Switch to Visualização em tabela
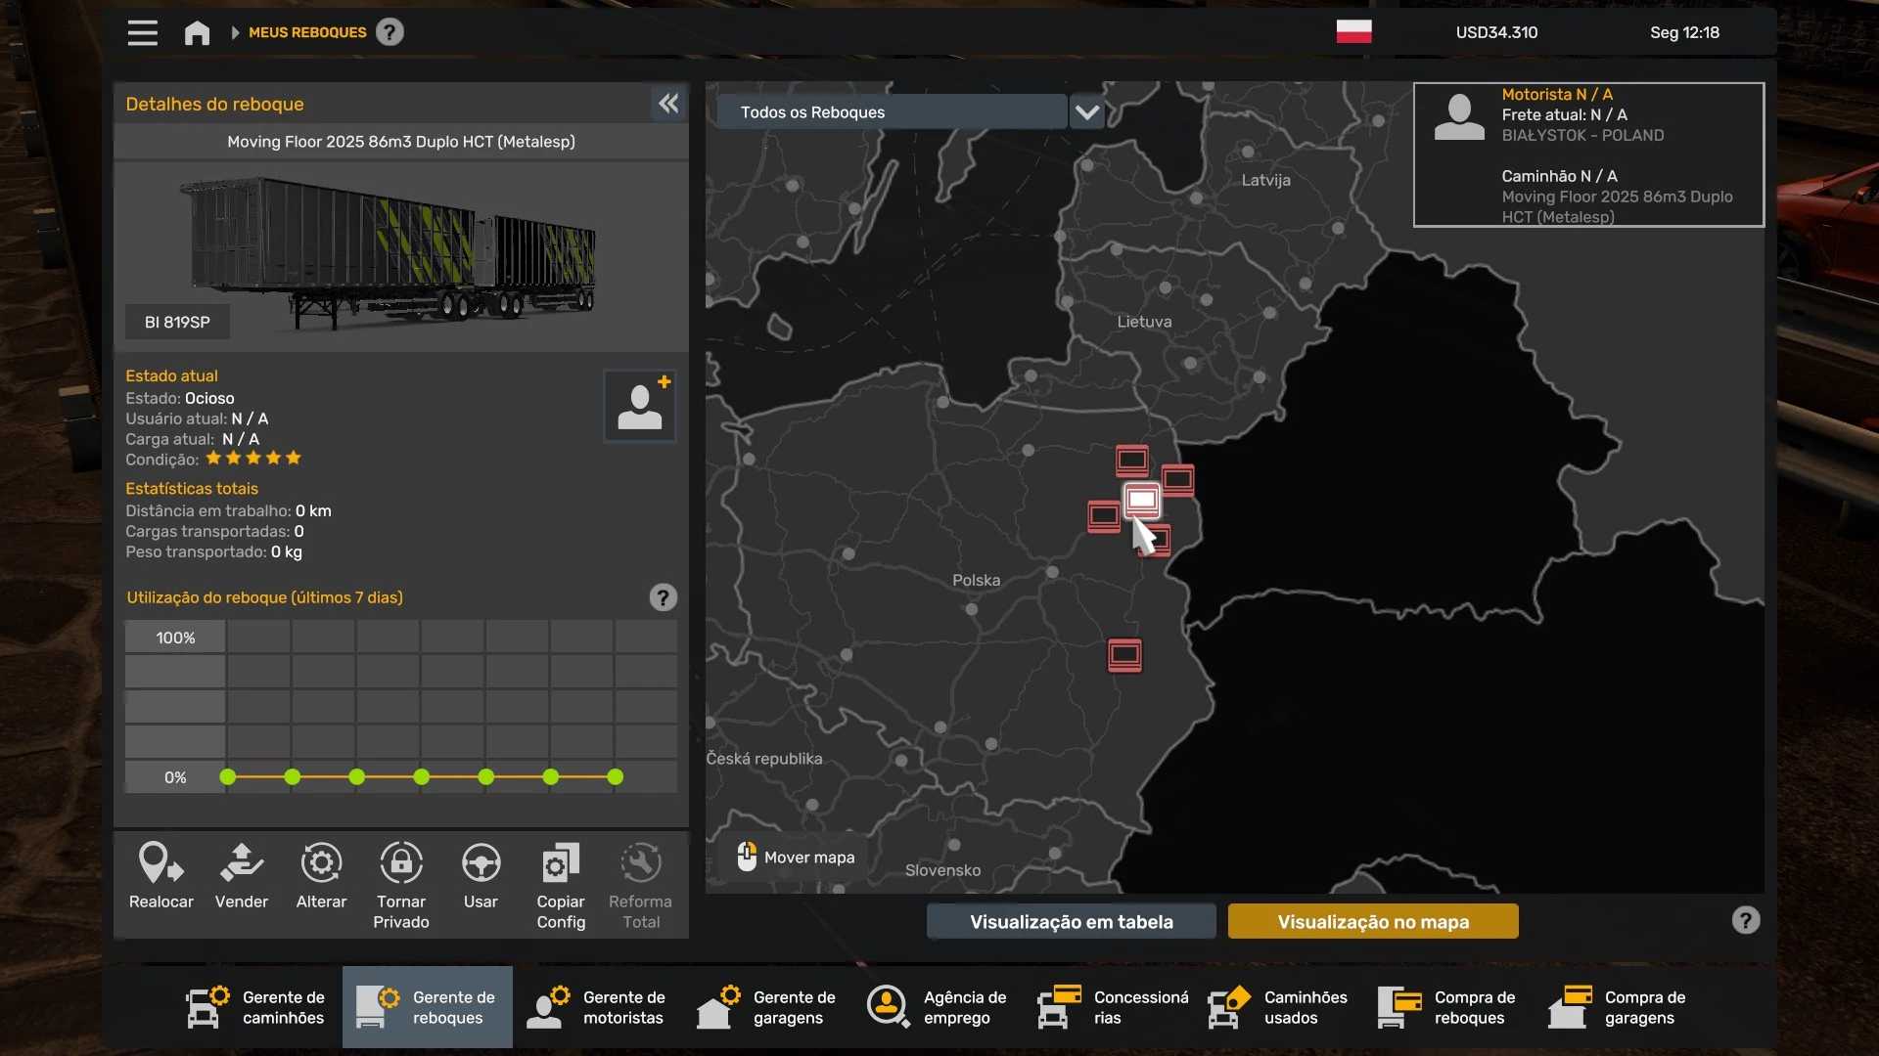This screenshot has width=1879, height=1056. [x=1071, y=921]
